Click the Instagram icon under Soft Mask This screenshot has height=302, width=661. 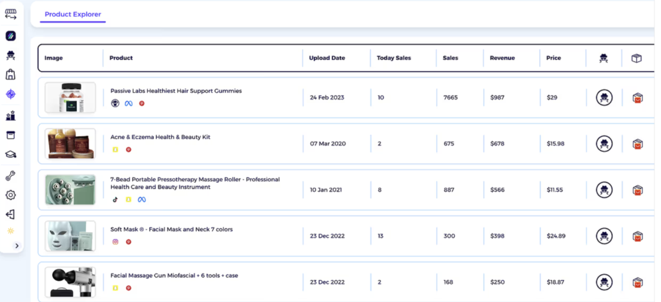pos(115,242)
